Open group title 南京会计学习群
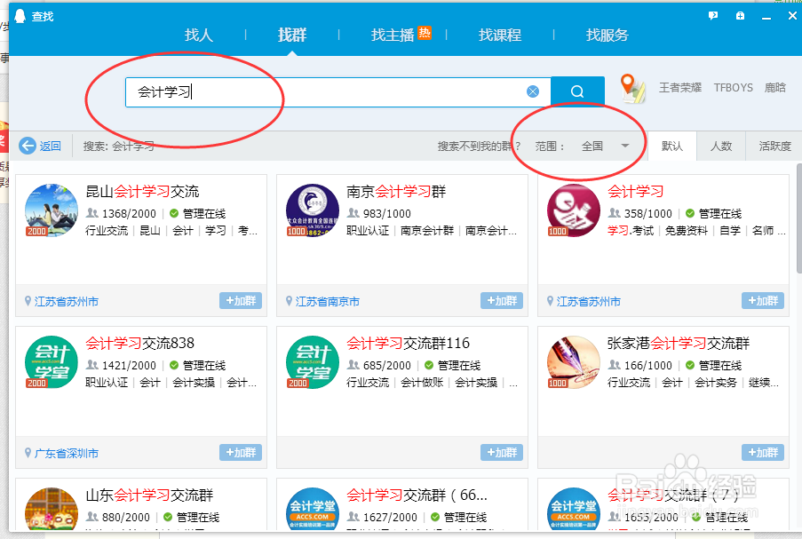 [396, 192]
